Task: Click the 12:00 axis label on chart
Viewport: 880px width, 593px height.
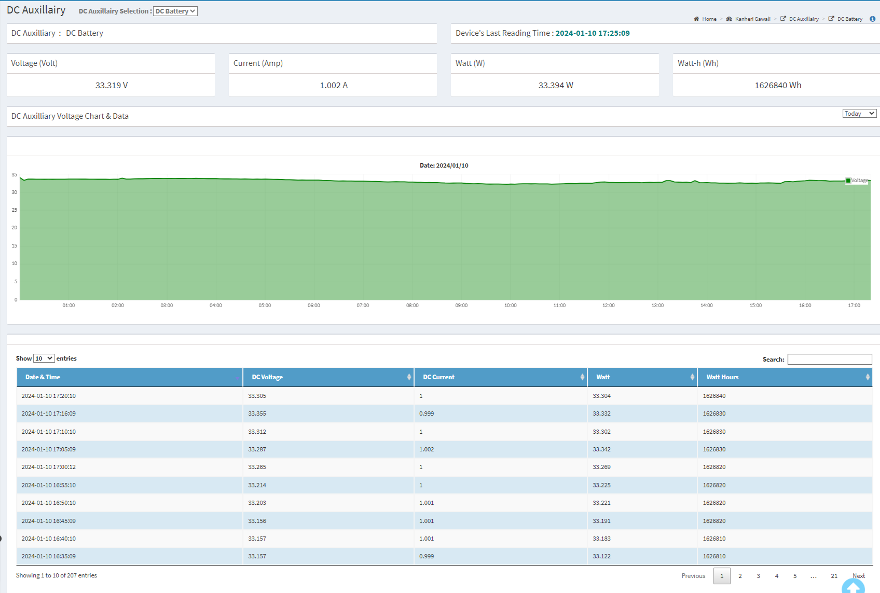Action: [609, 306]
